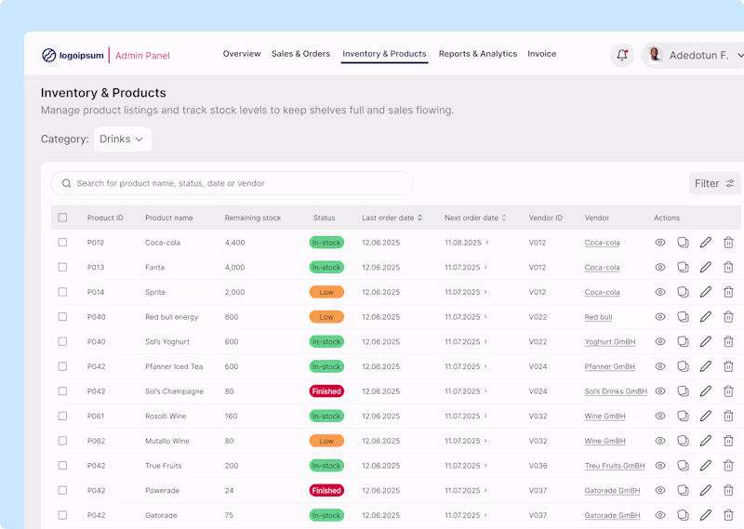This screenshot has height=529, width=744.
Task: Duplicate the Sprite product
Action: tap(683, 292)
